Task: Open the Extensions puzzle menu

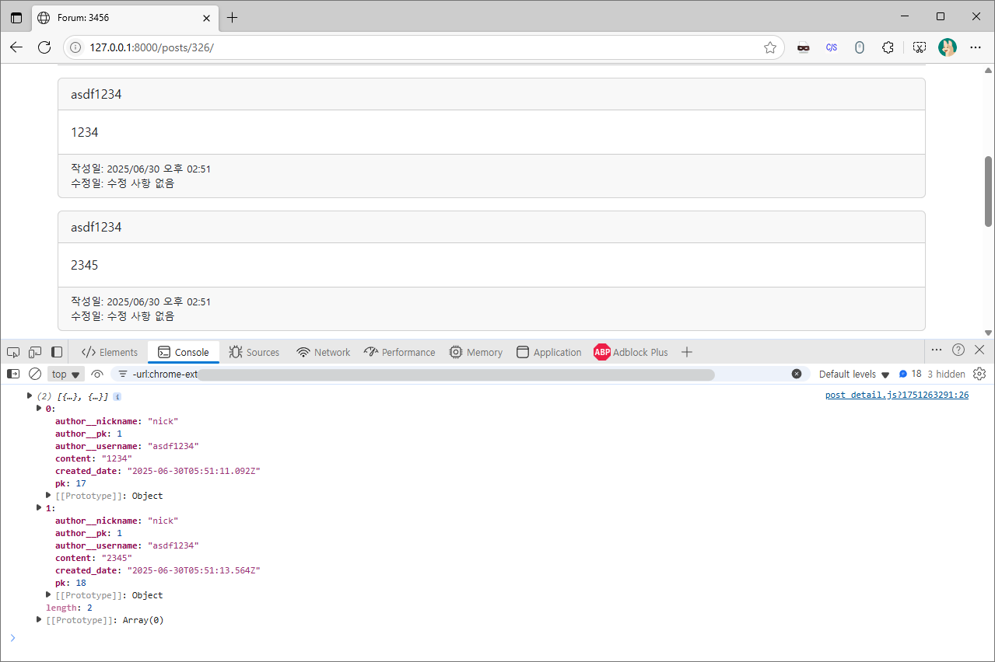Action: [888, 47]
